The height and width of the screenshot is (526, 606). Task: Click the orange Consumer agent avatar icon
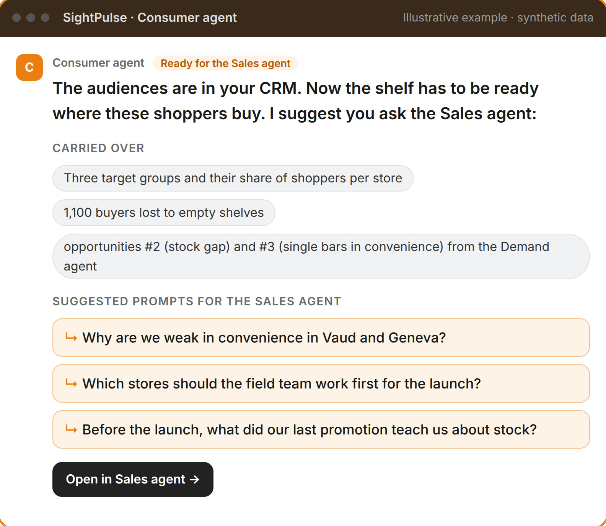coord(29,67)
